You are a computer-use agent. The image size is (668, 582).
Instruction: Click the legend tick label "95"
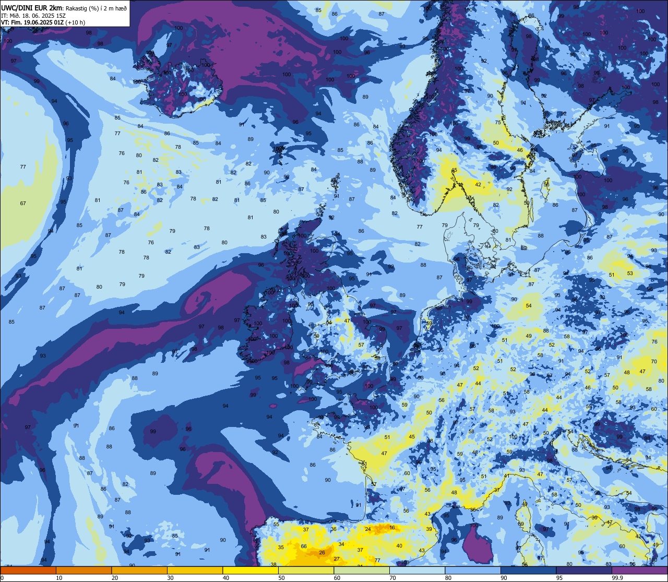pyautogui.click(x=560, y=578)
